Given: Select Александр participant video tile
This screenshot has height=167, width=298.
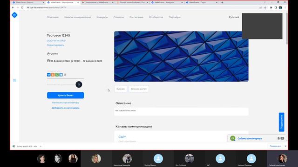Looking at the screenshot, I should pyautogui.click(x=127, y=159).
